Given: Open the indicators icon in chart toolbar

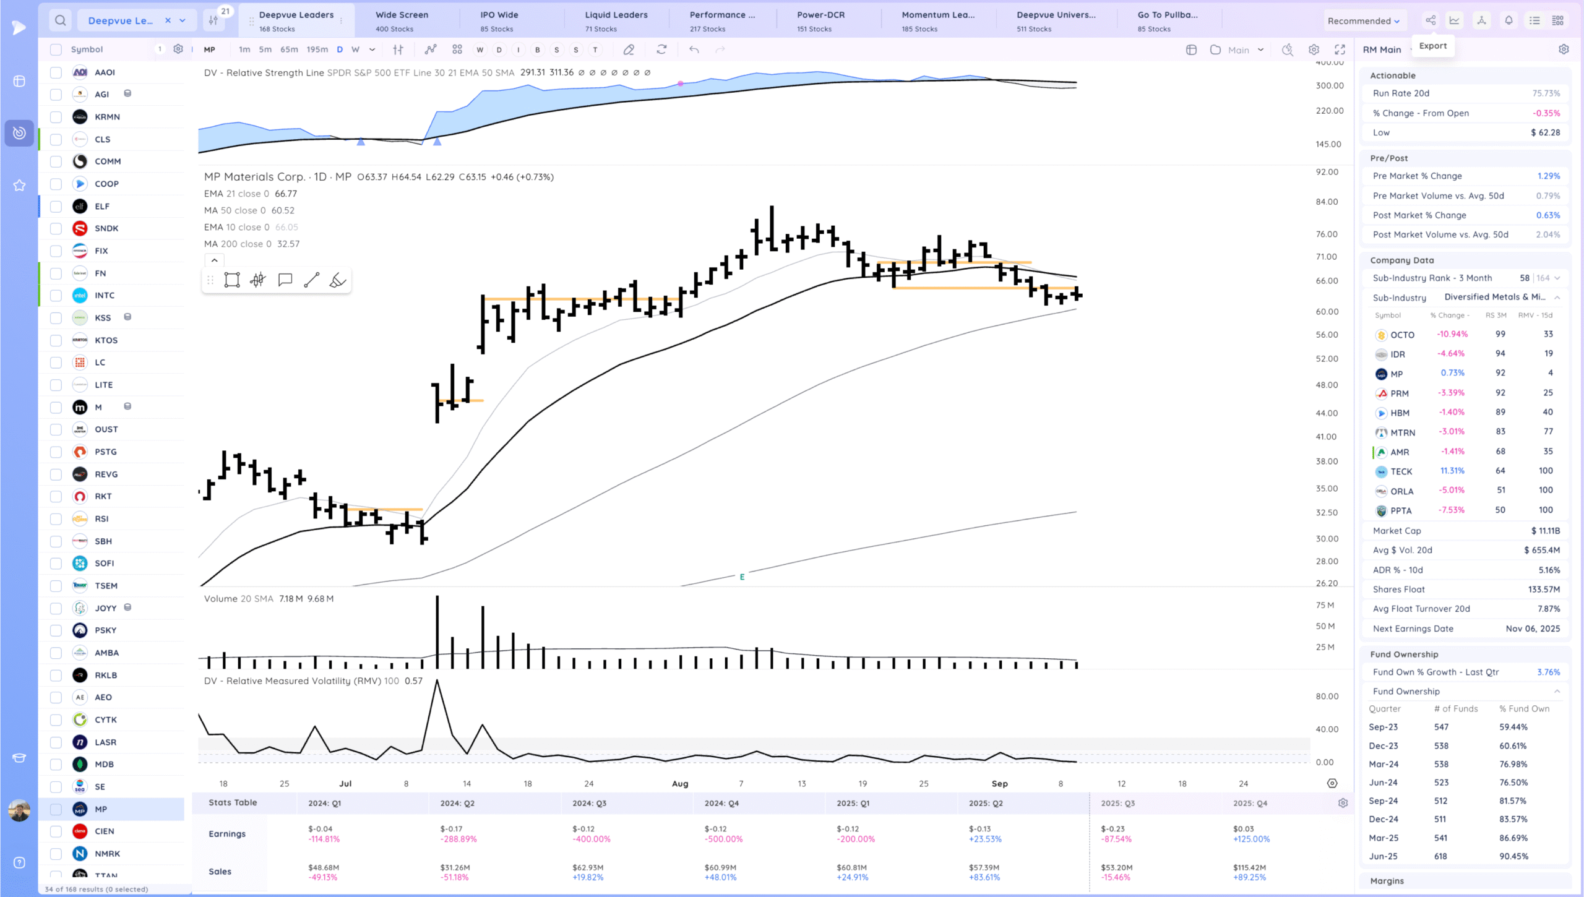Looking at the screenshot, I should point(431,49).
